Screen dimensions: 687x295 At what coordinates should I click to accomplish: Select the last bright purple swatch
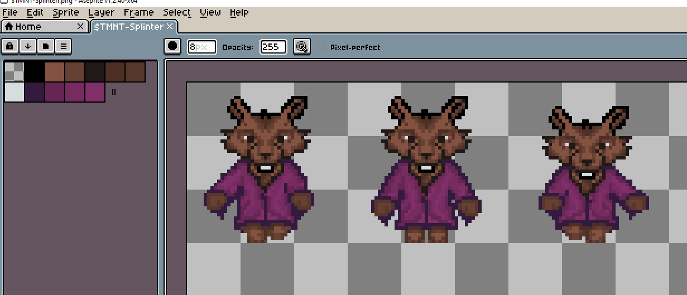coord(95,91)
